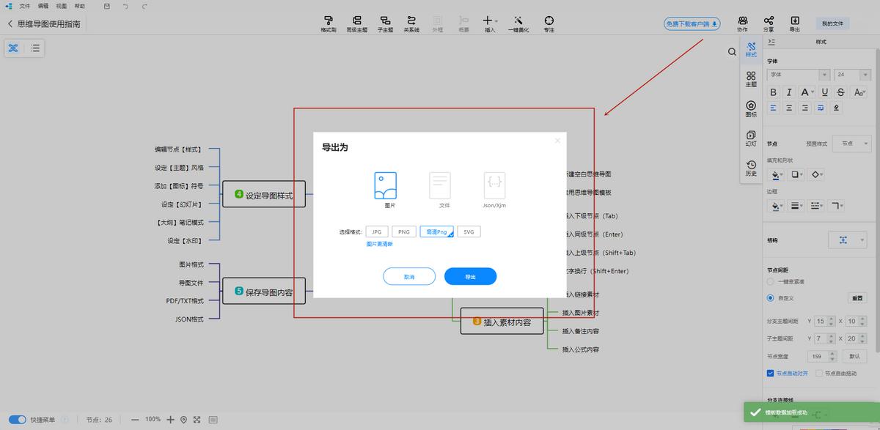Viewport: 880px width, 430px height.
Task: Open the 视图 menu
Action: click(x=62, y=6)
